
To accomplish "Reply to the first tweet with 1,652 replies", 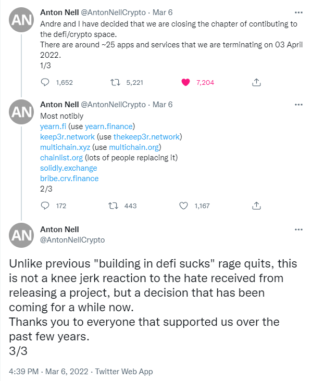I will click(x=45, y=82).
